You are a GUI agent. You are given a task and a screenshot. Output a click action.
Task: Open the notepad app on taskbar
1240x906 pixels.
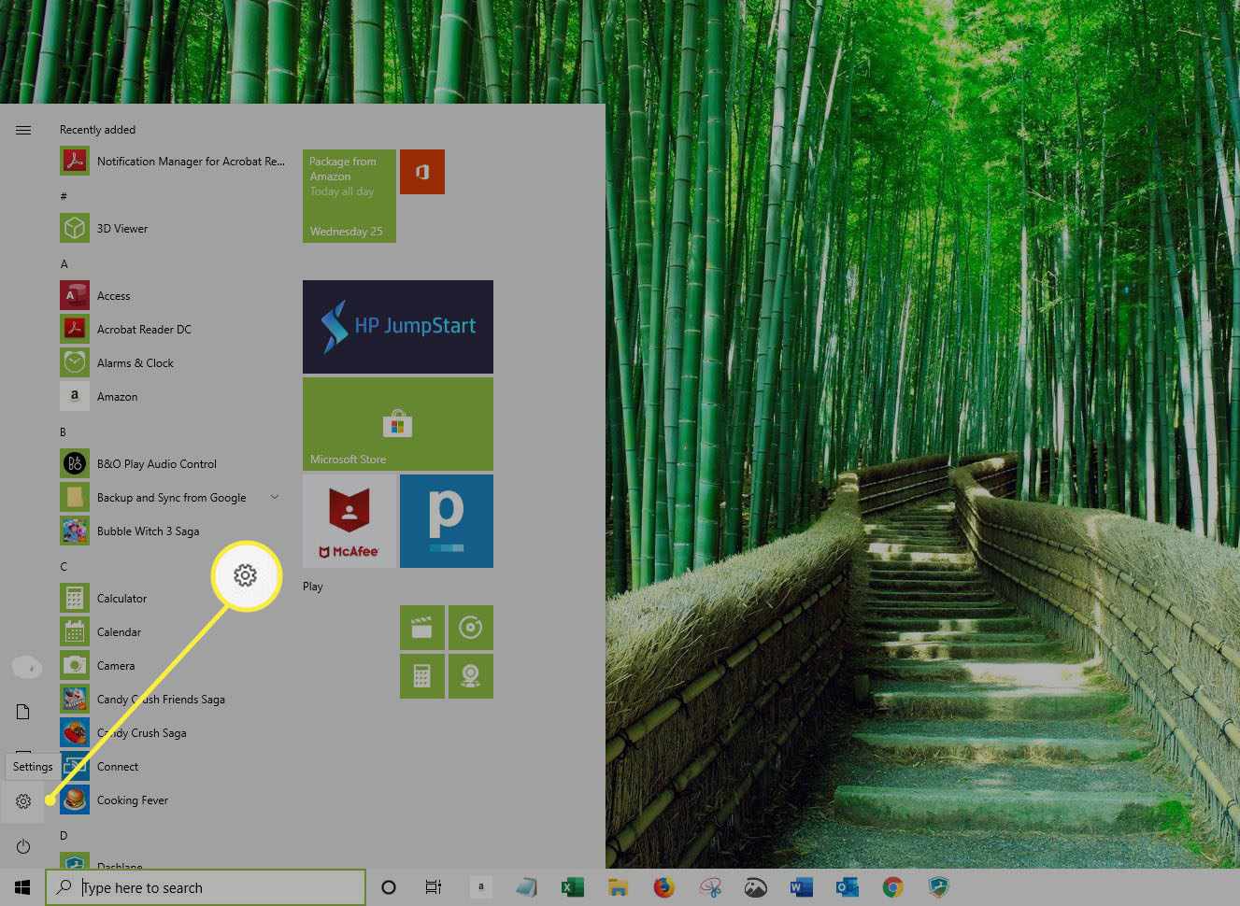pos(526,887)
